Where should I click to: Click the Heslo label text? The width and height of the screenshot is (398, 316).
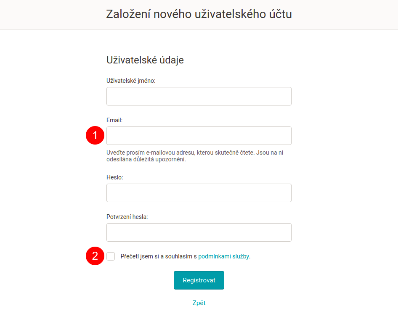click(x=114, y=177)
